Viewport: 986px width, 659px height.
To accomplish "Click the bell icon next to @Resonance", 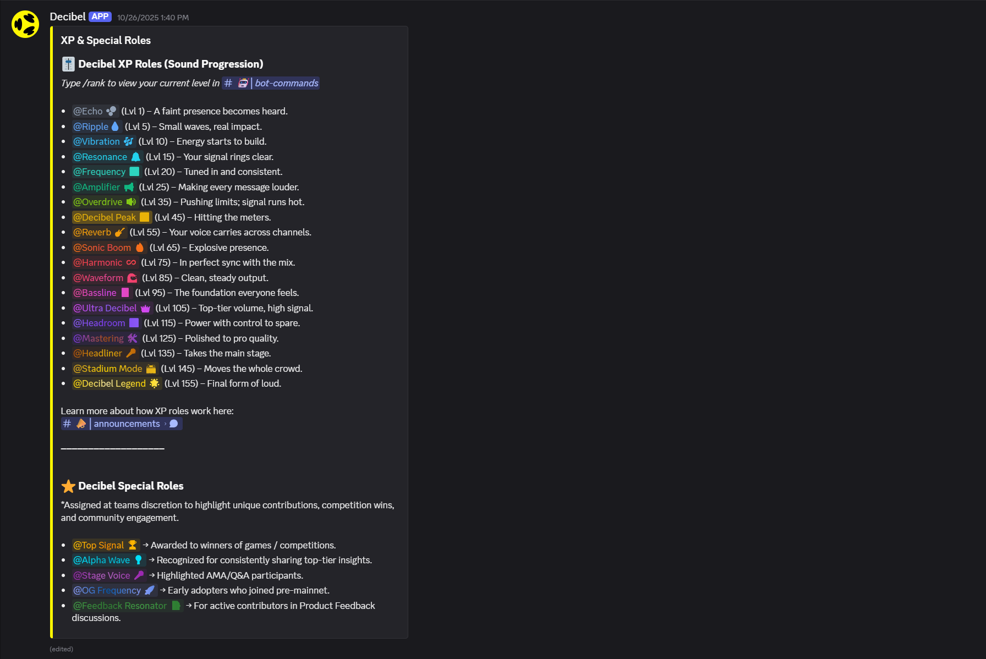I will tap(136, 157).
